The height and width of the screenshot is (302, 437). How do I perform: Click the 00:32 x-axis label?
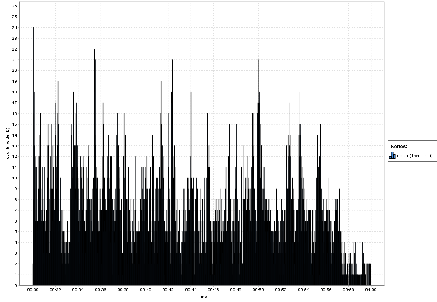point(55,290)
